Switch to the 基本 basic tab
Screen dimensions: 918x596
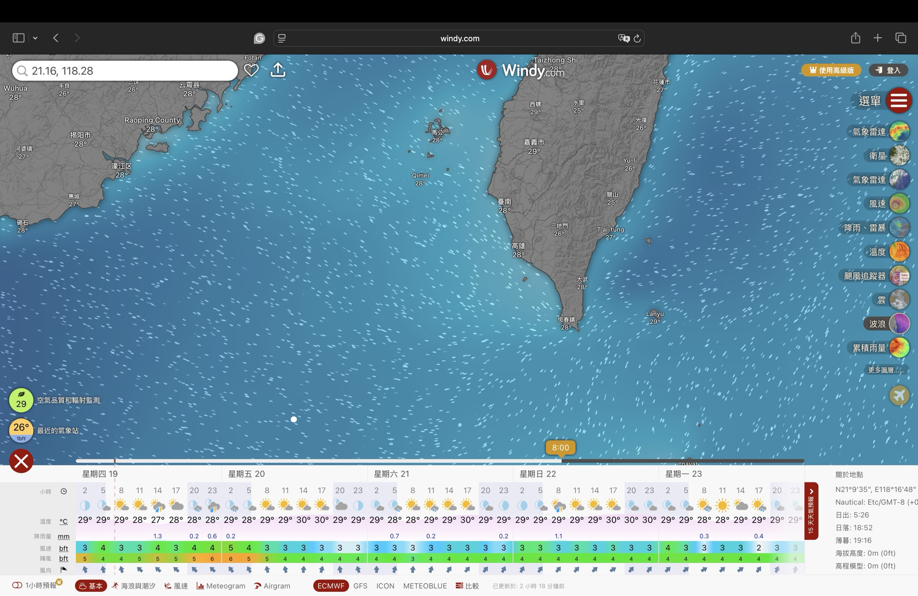(x=91, y=586)
